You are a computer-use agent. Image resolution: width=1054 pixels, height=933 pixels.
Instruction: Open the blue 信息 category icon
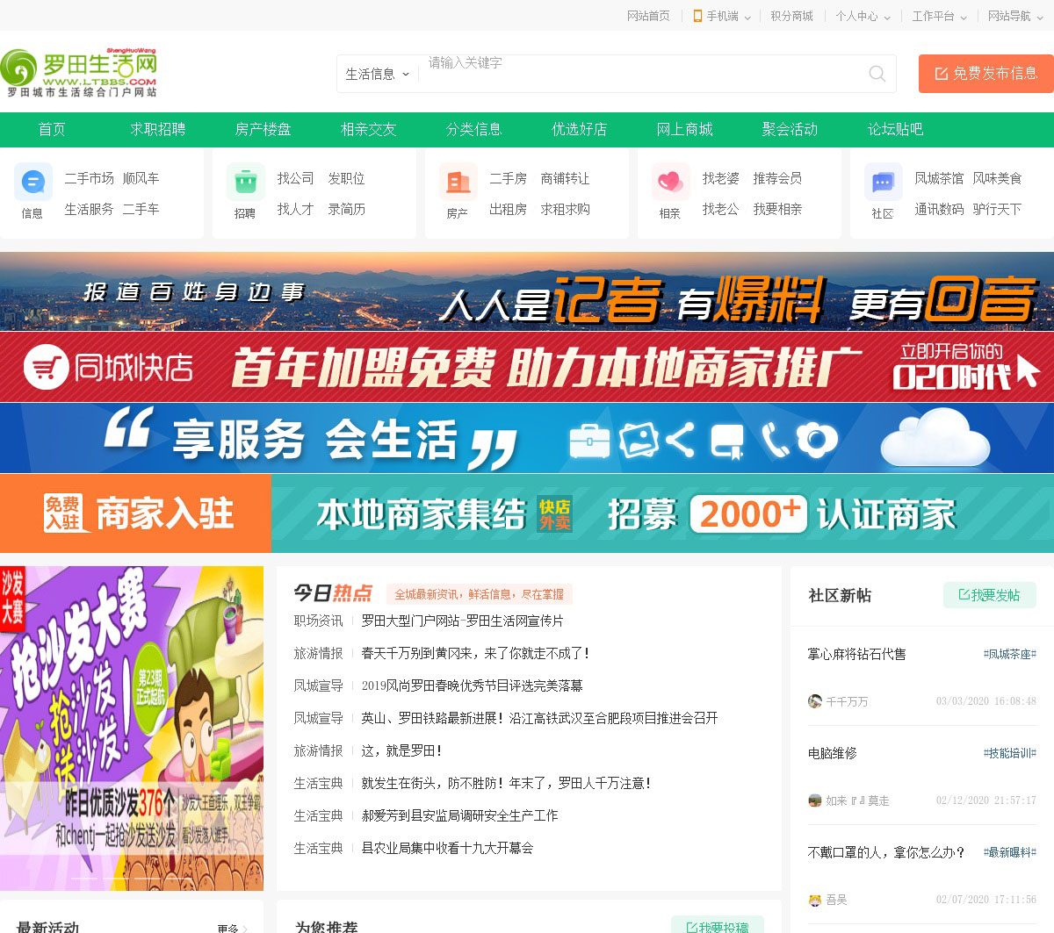33,183
